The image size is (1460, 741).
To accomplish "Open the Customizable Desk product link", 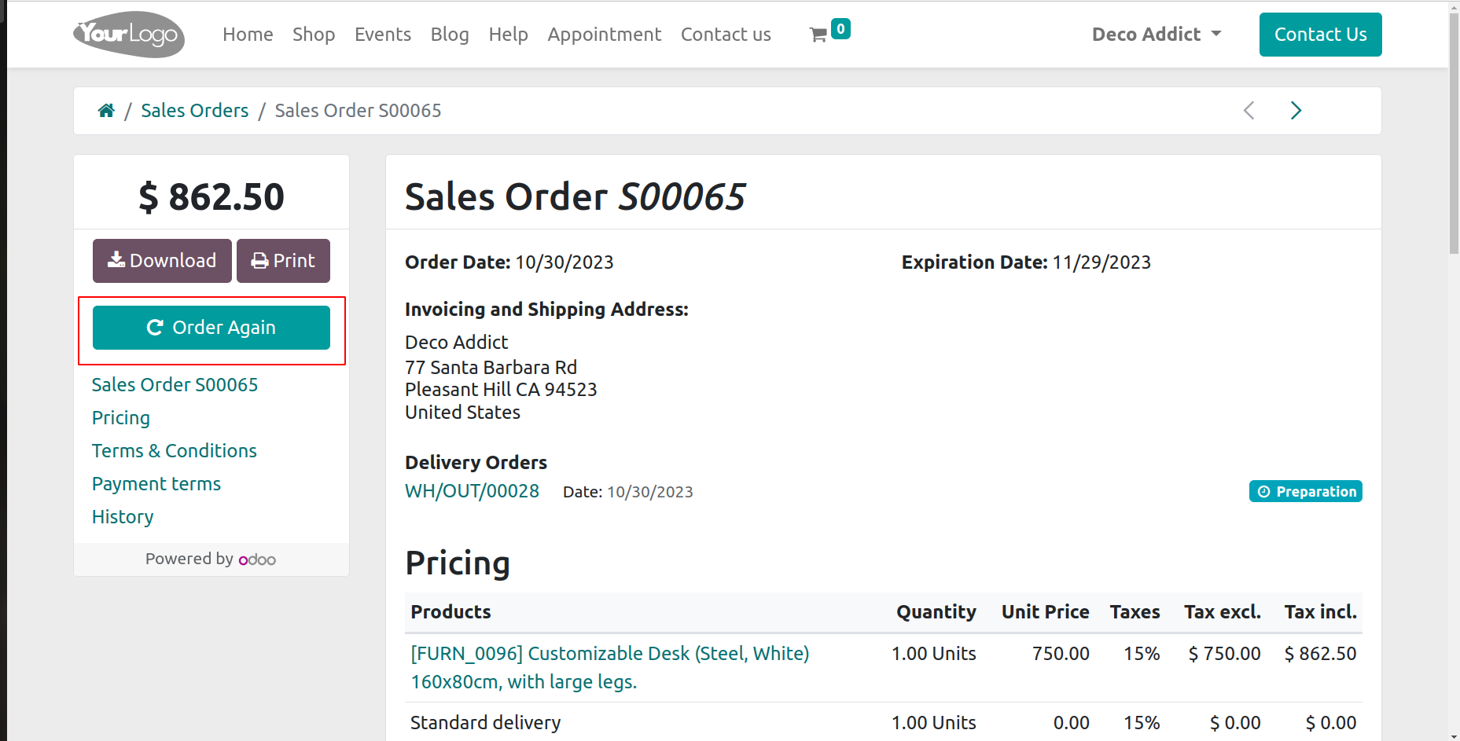I will point(609,654).
